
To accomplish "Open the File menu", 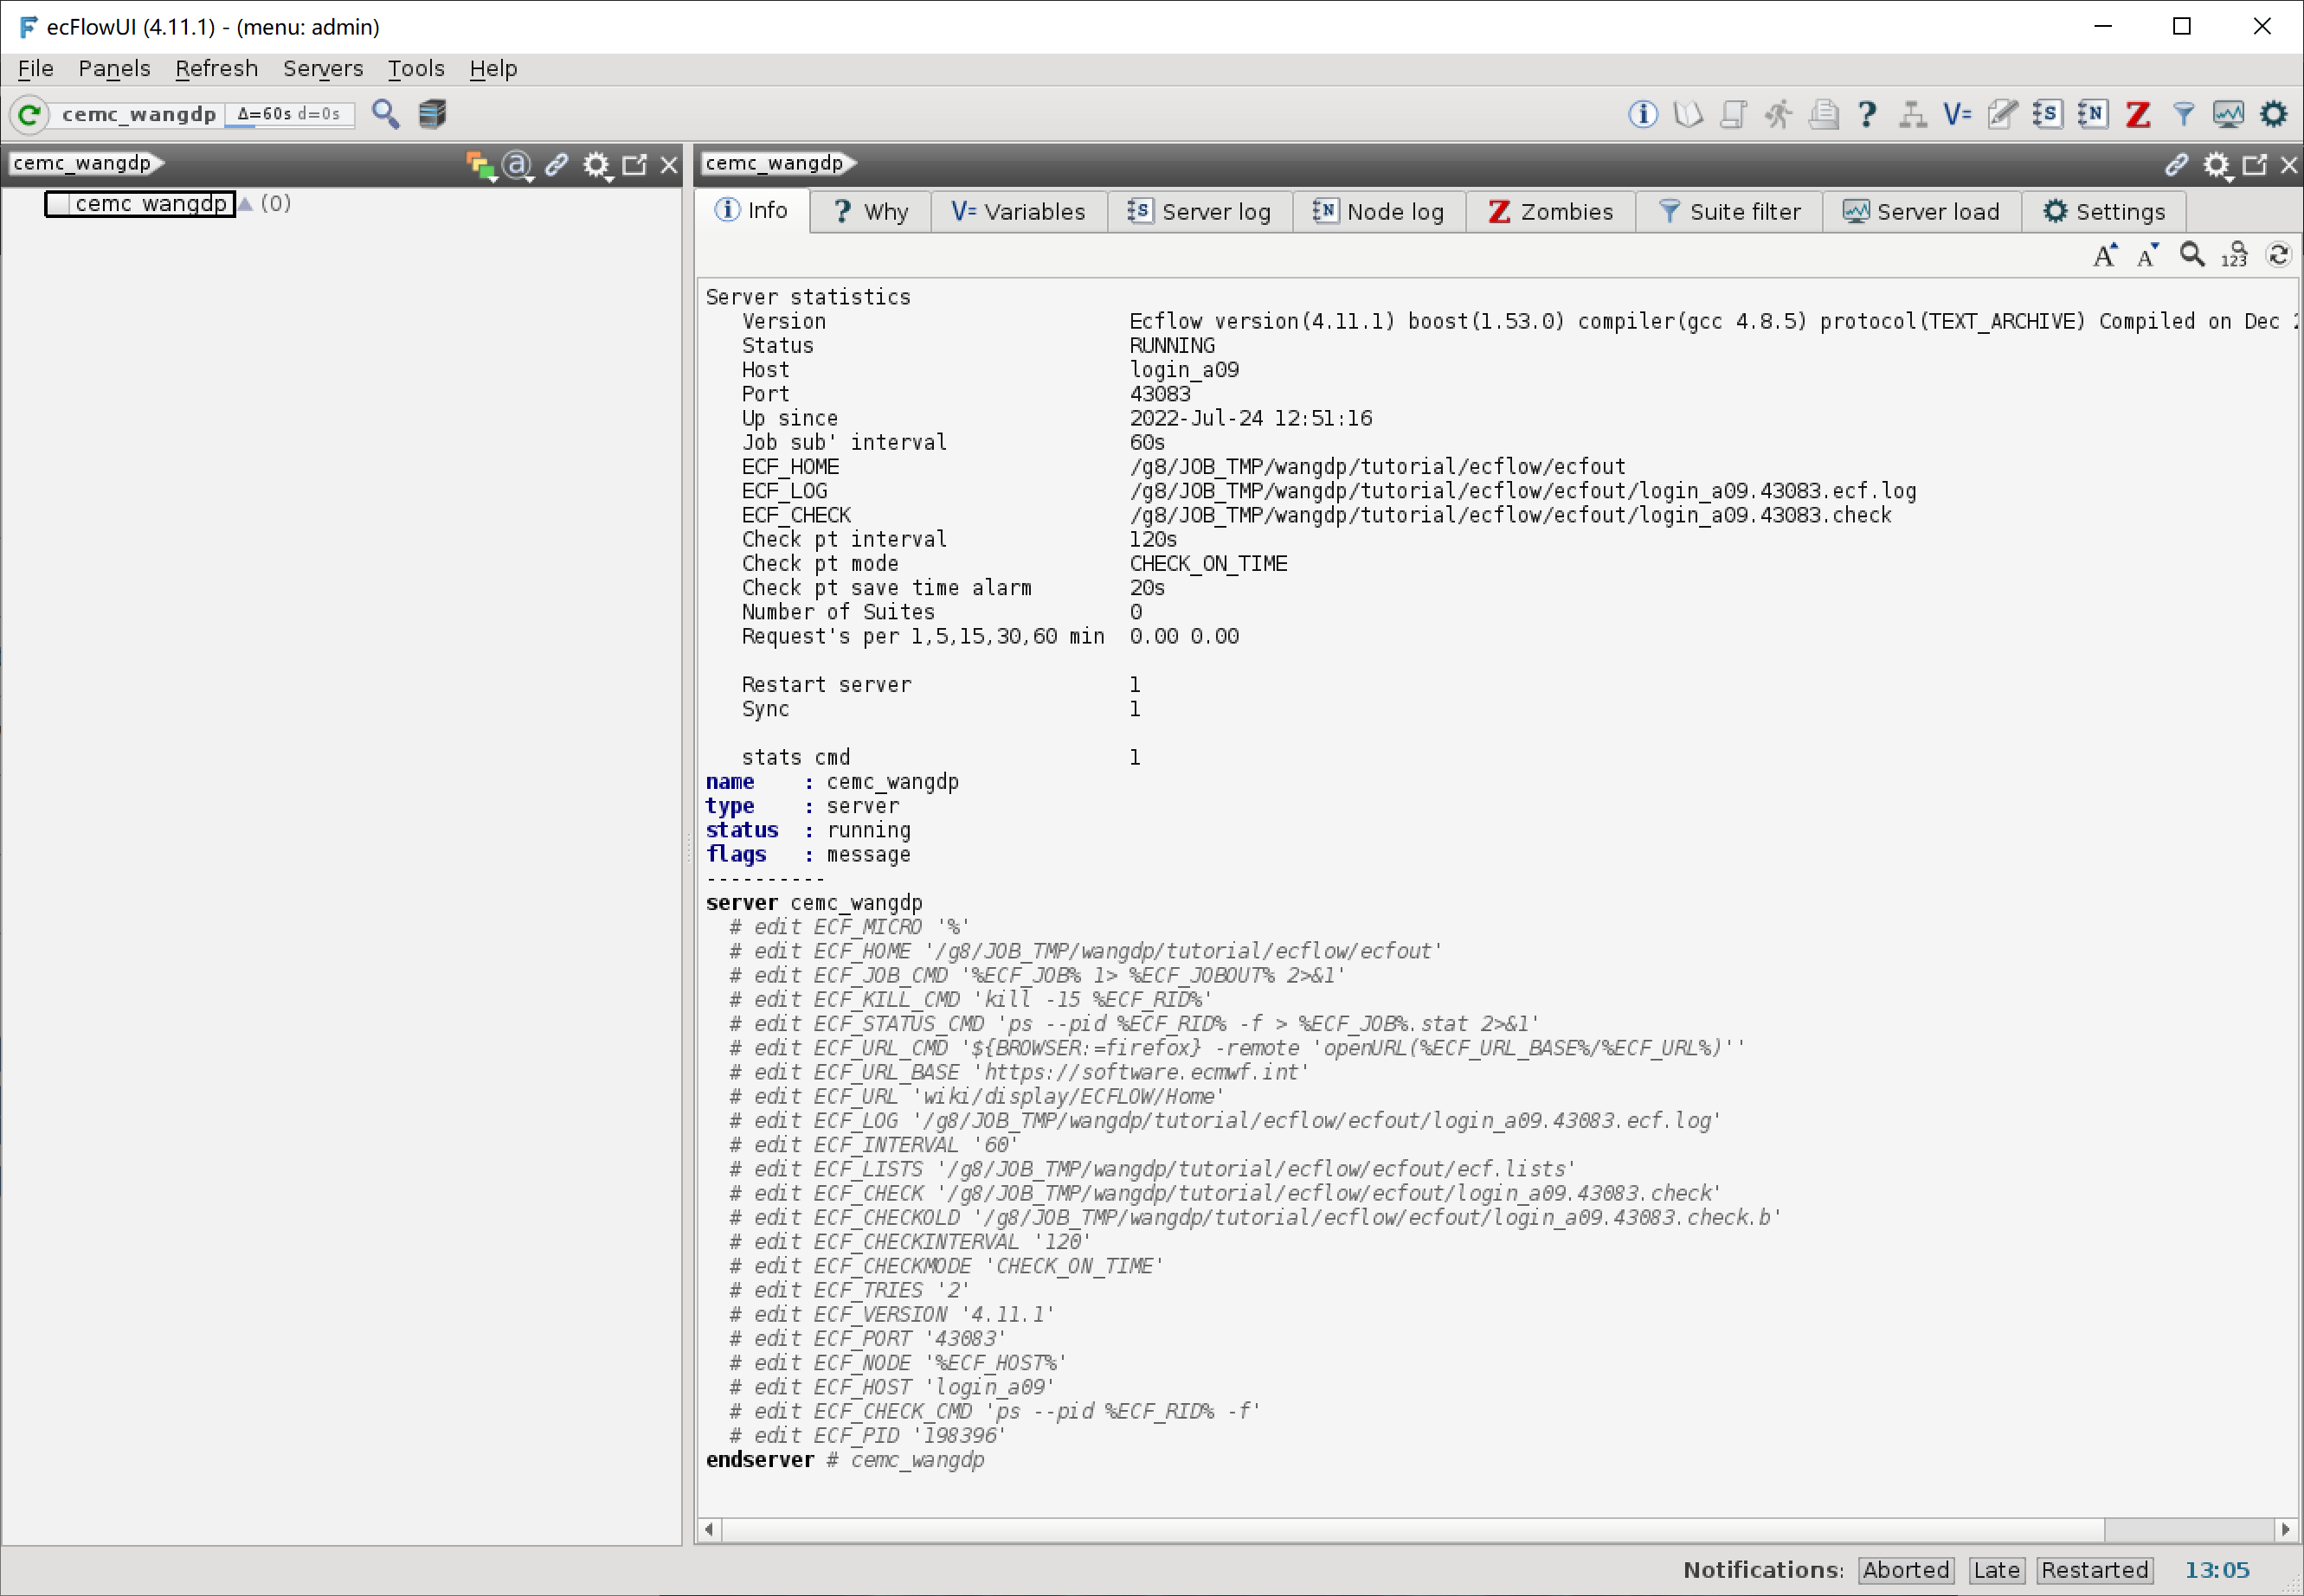I will point(35,69).
